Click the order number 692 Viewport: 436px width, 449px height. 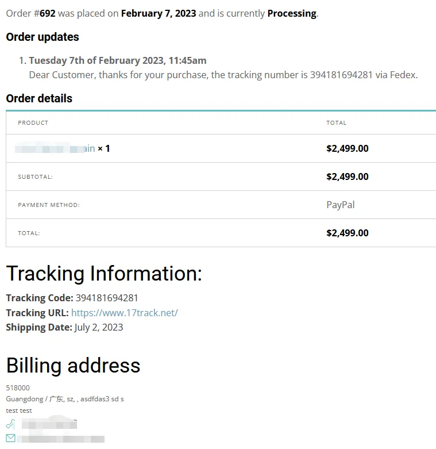[47, 13]
